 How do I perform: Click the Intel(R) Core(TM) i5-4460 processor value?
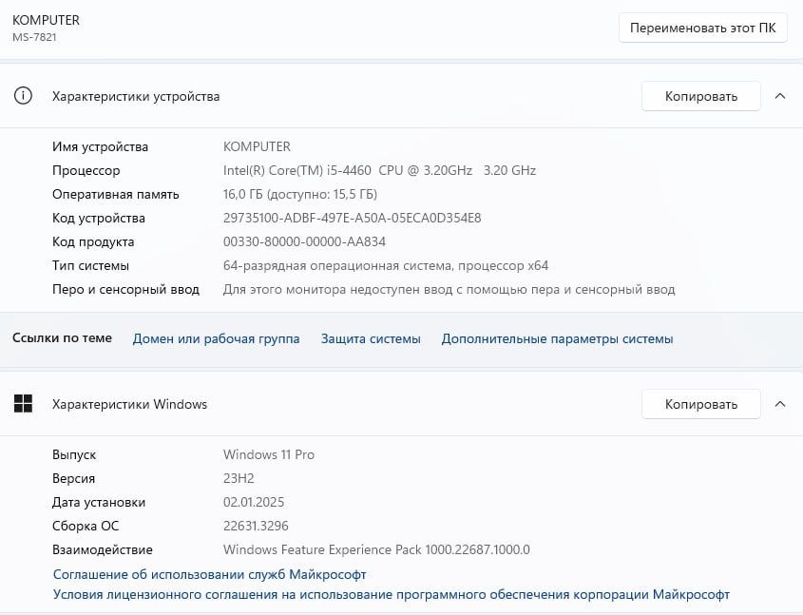pos(379,170)
